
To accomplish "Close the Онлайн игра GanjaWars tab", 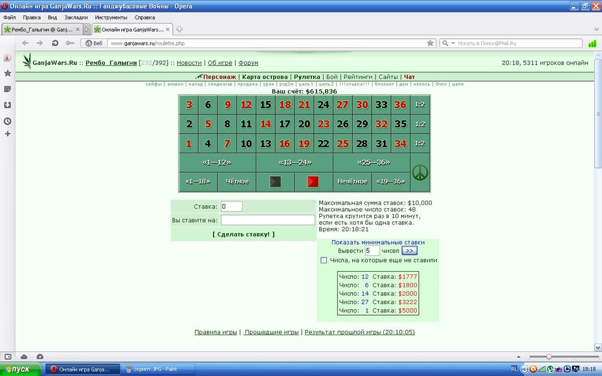I will tap(168, 29).
